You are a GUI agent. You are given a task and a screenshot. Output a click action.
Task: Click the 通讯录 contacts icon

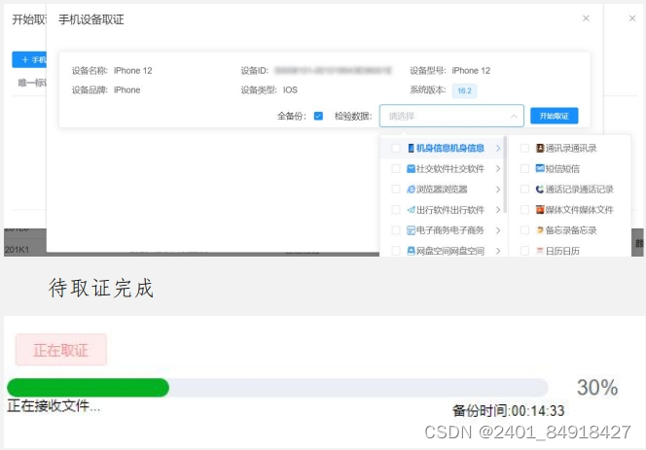[x=540, y=148]
